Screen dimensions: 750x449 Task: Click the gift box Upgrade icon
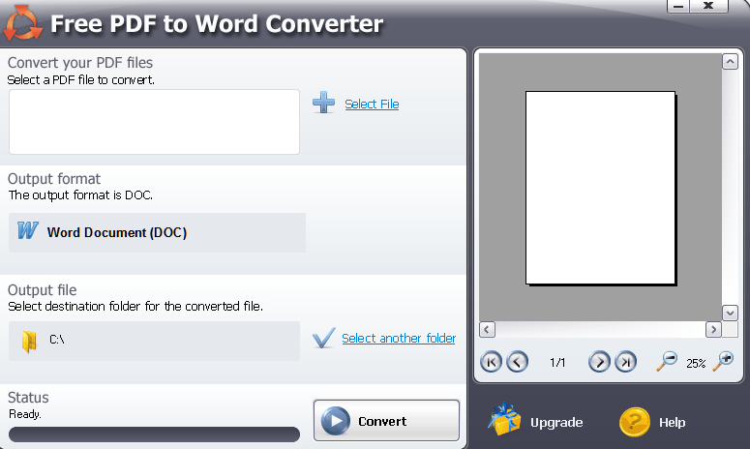point(504,419)
